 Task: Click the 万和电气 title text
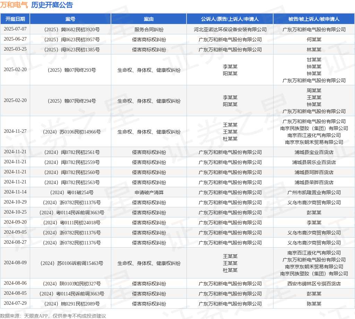14,5
